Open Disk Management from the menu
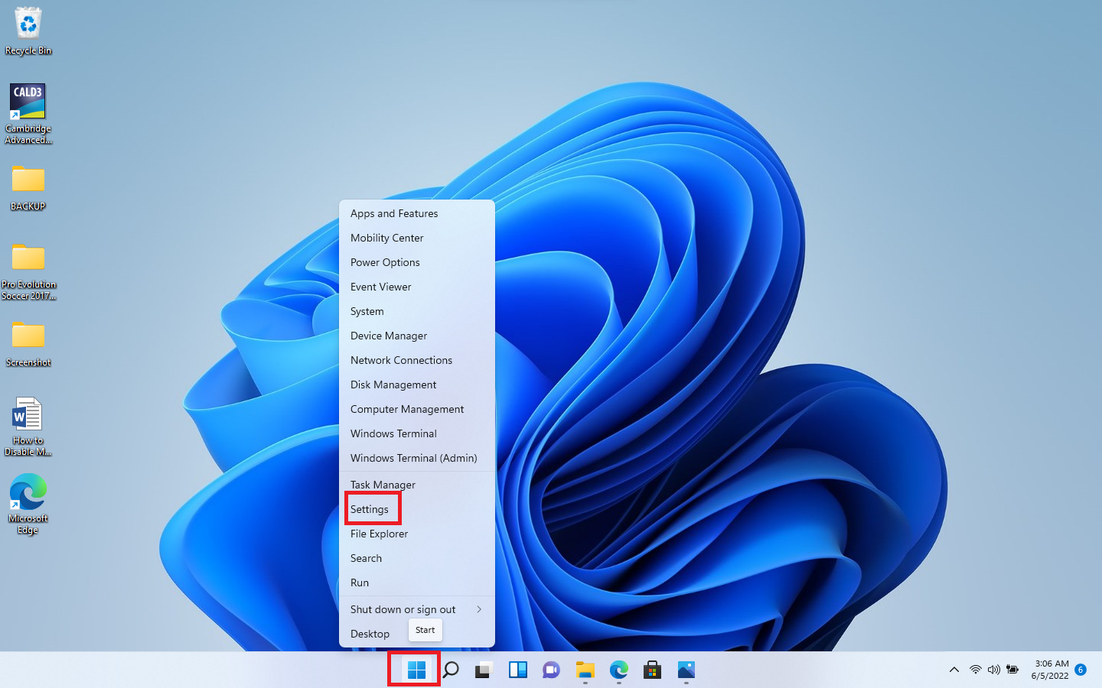 pos(417,385)
